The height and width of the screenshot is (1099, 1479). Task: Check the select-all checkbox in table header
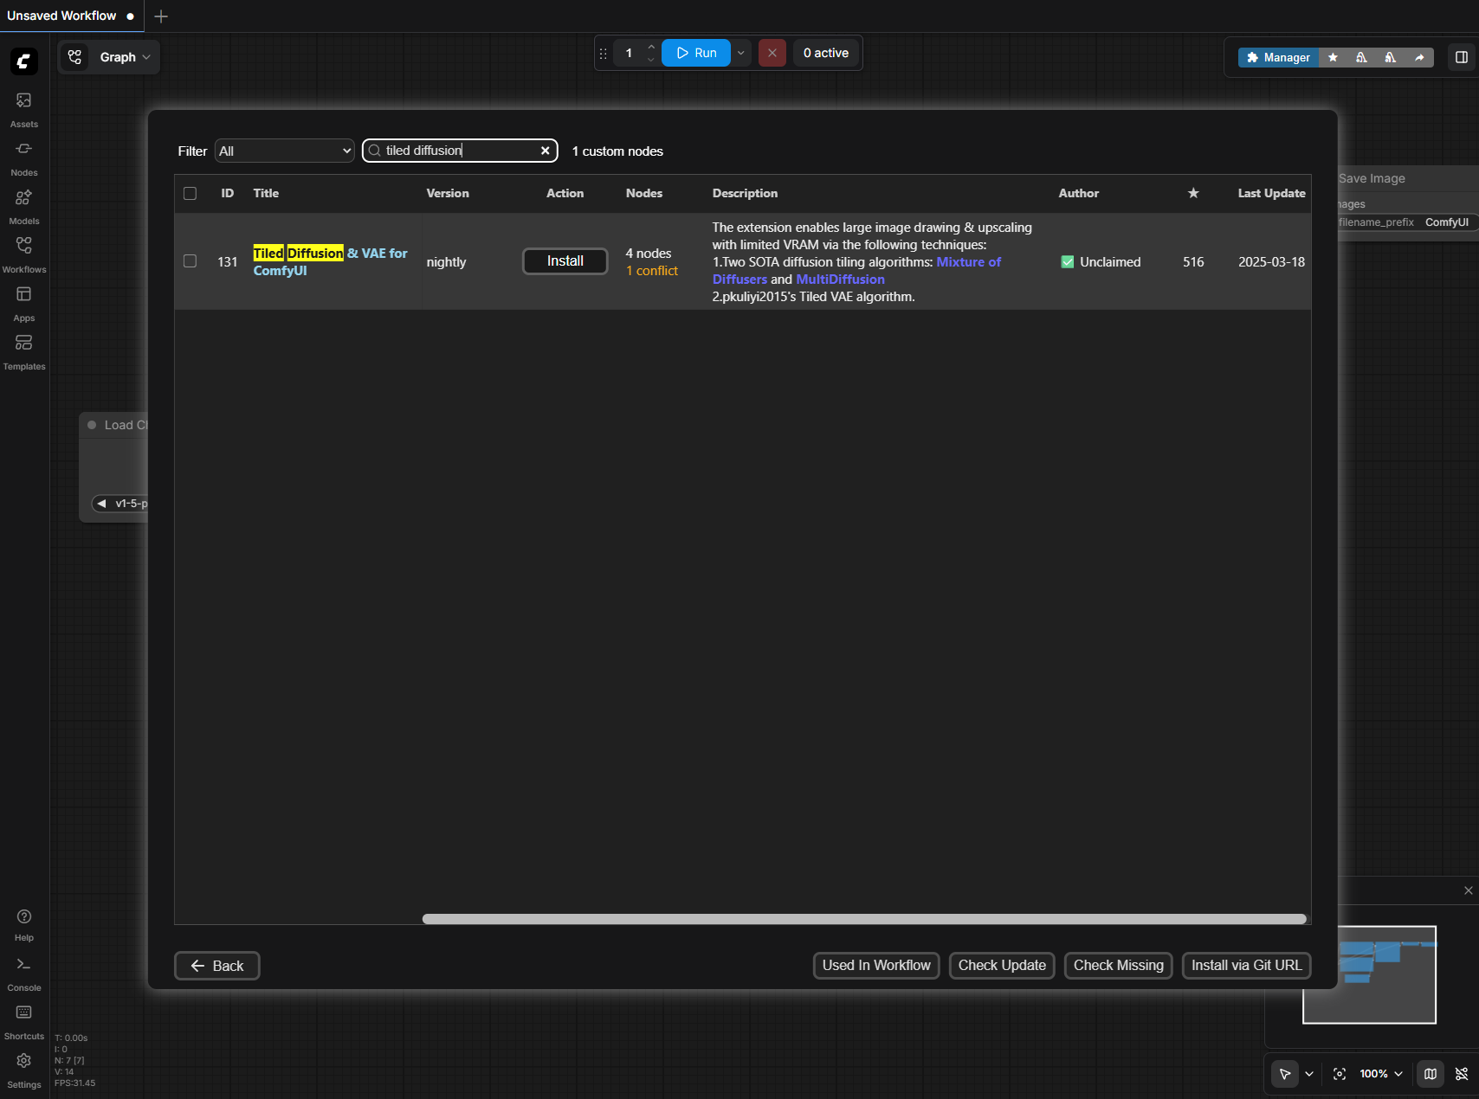click(x=191, y=193)
